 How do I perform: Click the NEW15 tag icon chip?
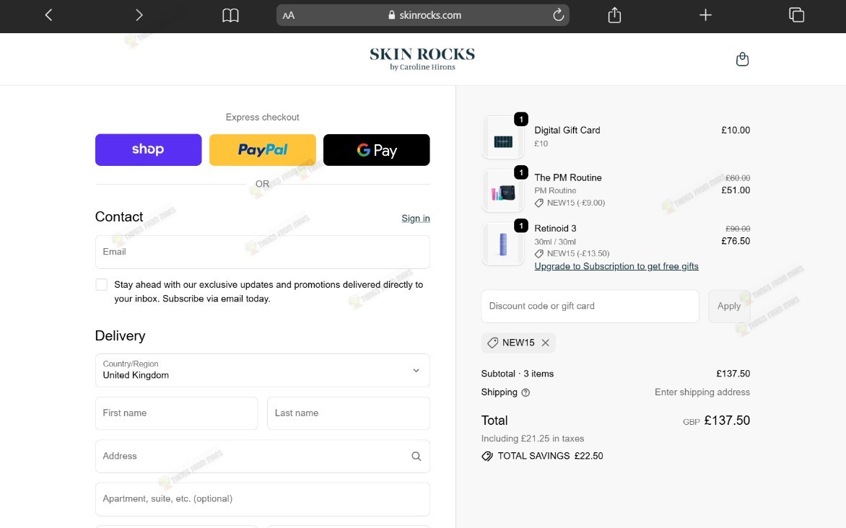pos(492,343)
